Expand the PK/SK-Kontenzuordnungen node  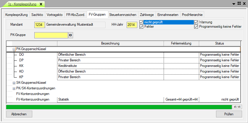tap(14, 88)
